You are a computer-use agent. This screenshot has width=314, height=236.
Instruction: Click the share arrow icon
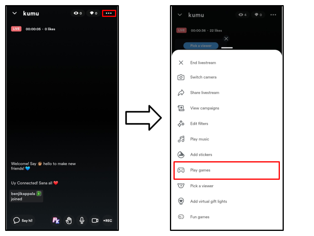[181, 92]
